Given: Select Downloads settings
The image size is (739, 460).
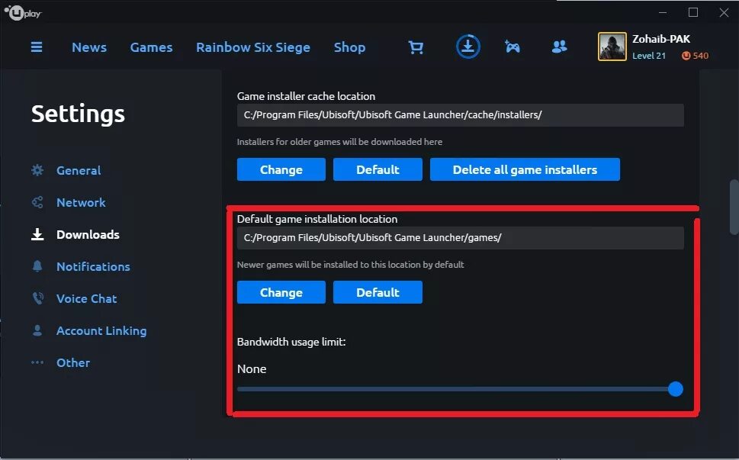Looking at the screenshot, I should (x=88, y=234).
